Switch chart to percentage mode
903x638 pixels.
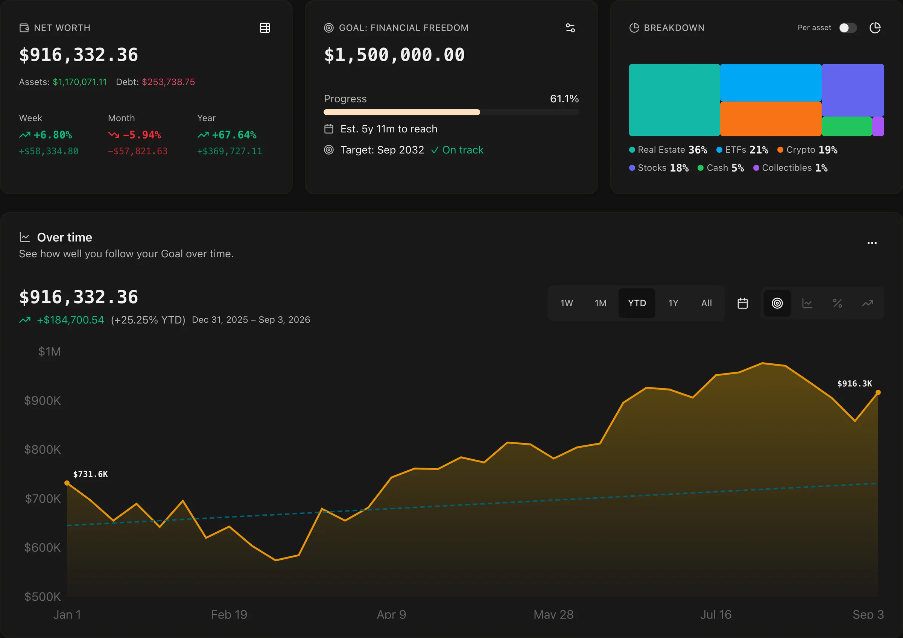pyautogui.click(x=837, y=303)
